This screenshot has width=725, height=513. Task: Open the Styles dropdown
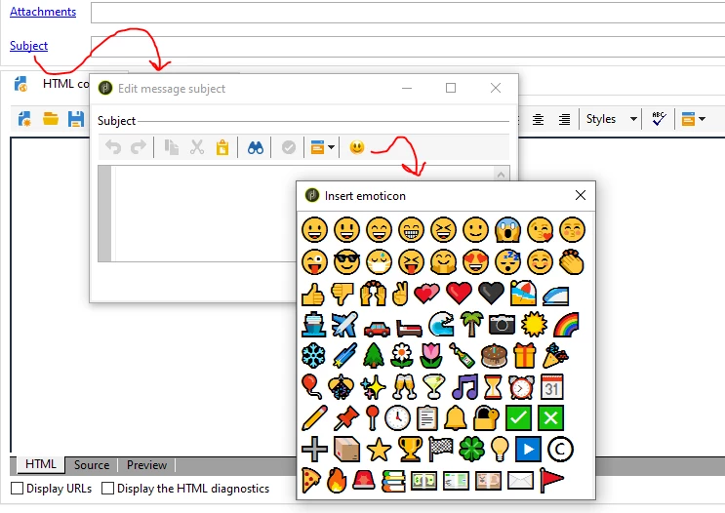point(612,119)
